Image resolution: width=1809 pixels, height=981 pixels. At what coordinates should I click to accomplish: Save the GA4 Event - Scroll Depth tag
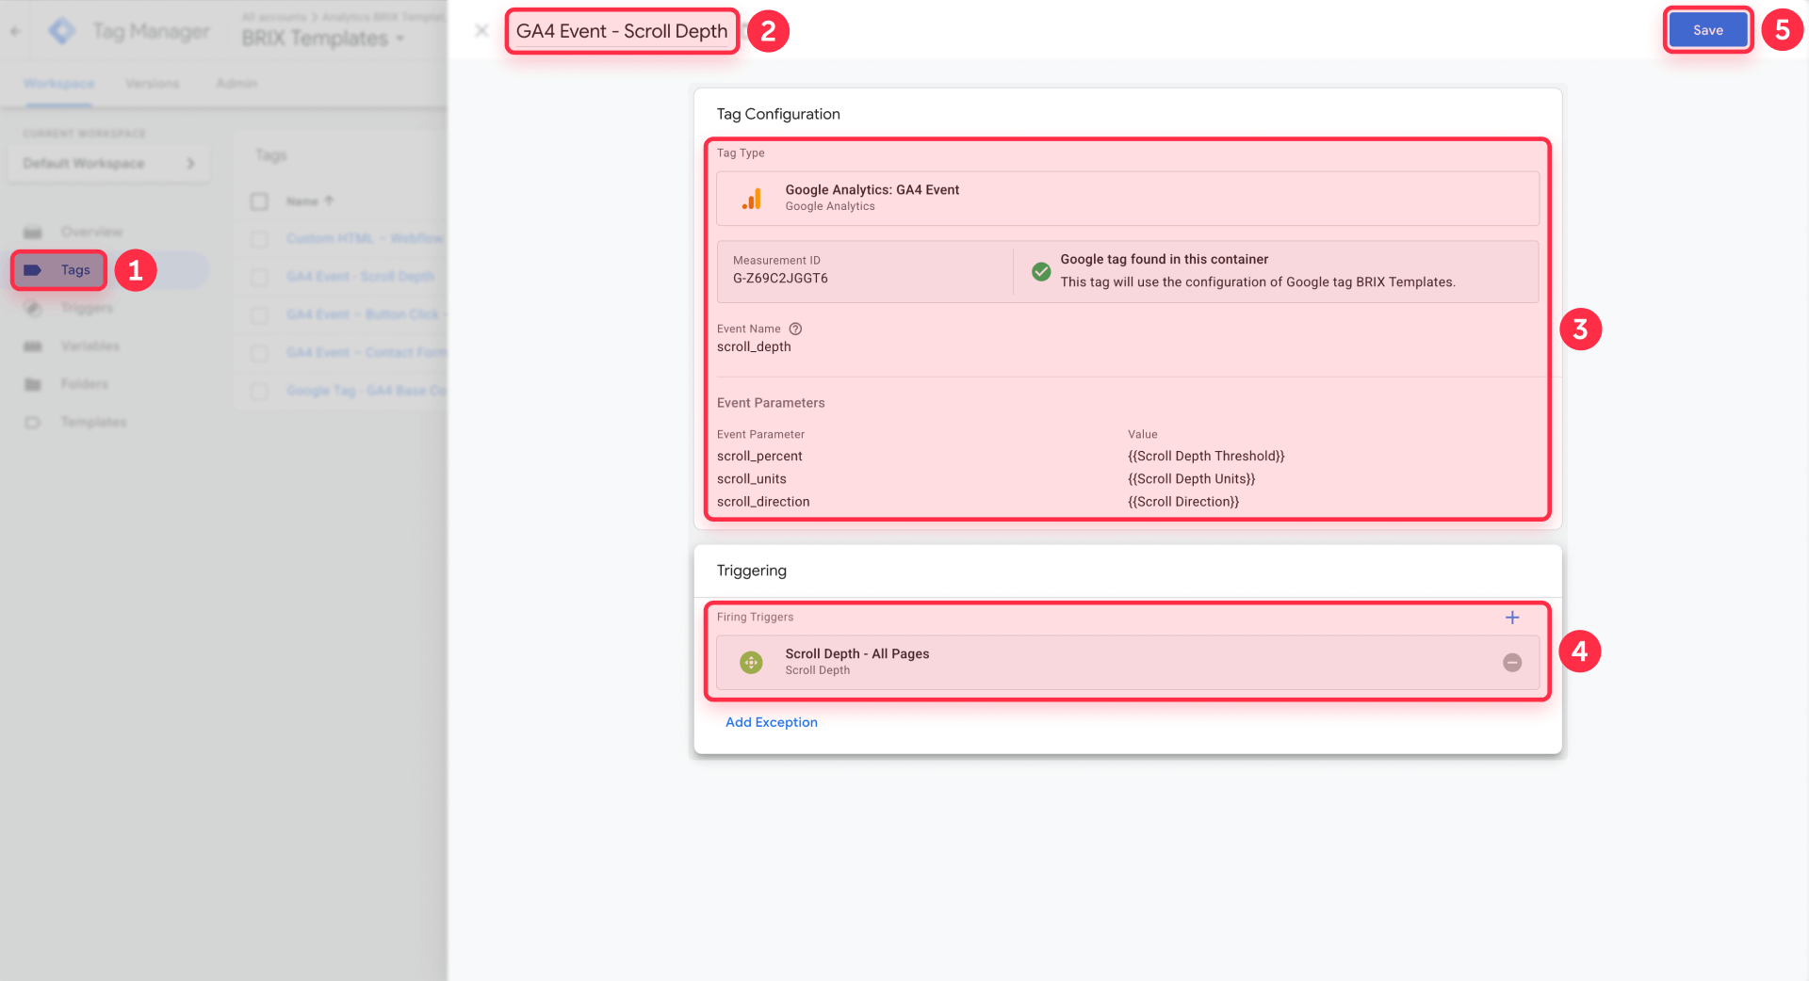click(1707, 29)
